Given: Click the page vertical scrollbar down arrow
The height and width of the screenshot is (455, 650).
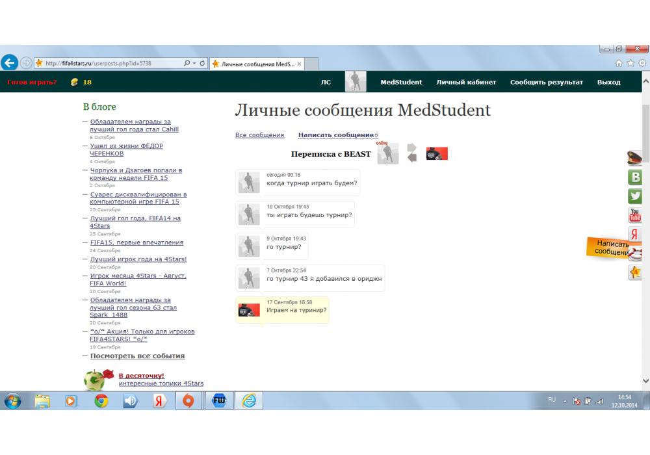Looking at the screenshot, I should (645, 381).
